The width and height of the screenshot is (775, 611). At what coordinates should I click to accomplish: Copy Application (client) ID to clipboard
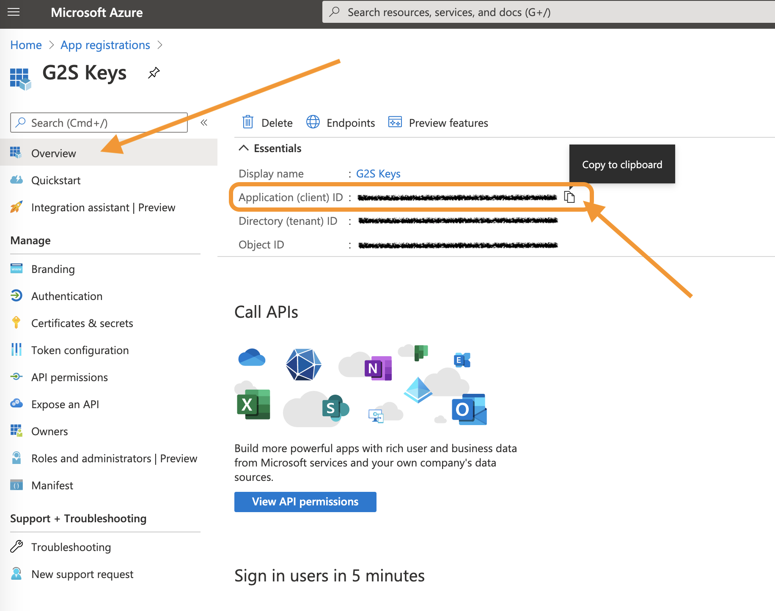click(569, 197)
